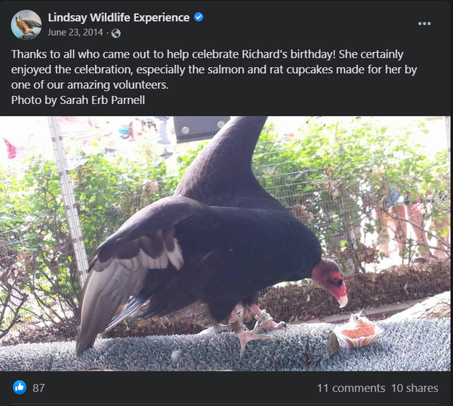Click the 'Photo by Sarah Erb Parnell' credit line

(x=78, y=100)
